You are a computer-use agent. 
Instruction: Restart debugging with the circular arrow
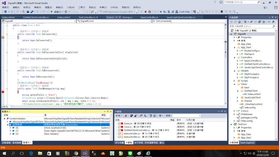[150, 12]
